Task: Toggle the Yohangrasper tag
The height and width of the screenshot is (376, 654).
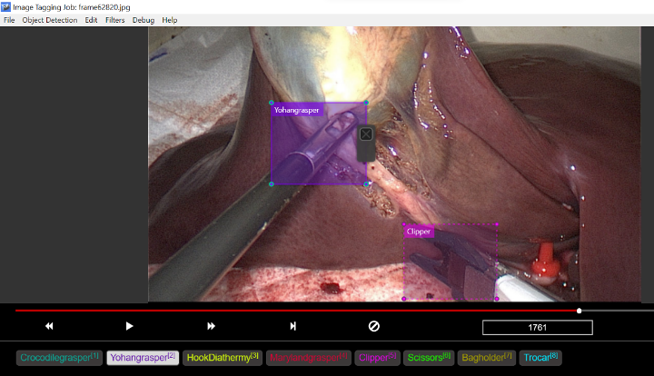Action: tap(143, 358)
